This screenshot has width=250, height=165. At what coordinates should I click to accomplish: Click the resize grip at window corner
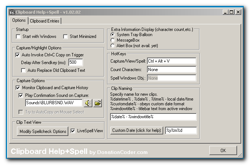pos(240,155)
